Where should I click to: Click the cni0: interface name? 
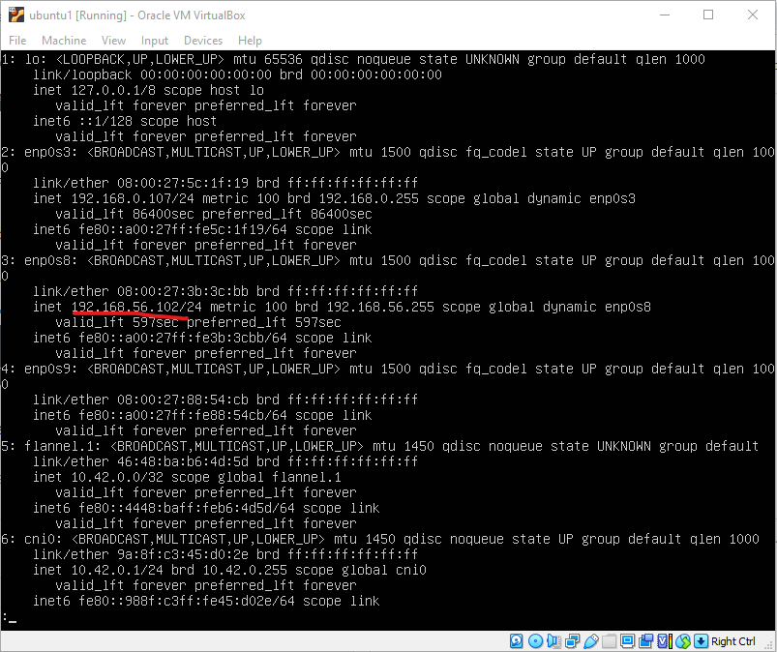pos(44,539)
